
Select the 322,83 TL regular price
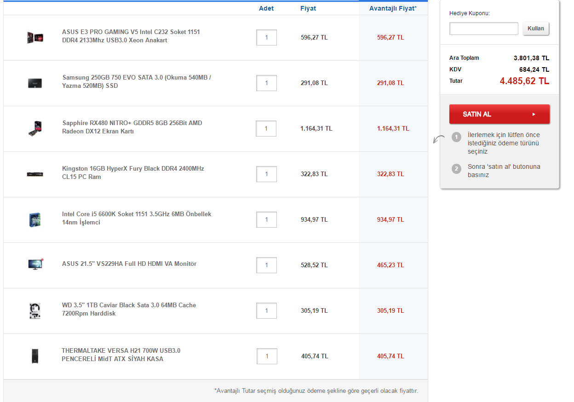click(314, 174)
